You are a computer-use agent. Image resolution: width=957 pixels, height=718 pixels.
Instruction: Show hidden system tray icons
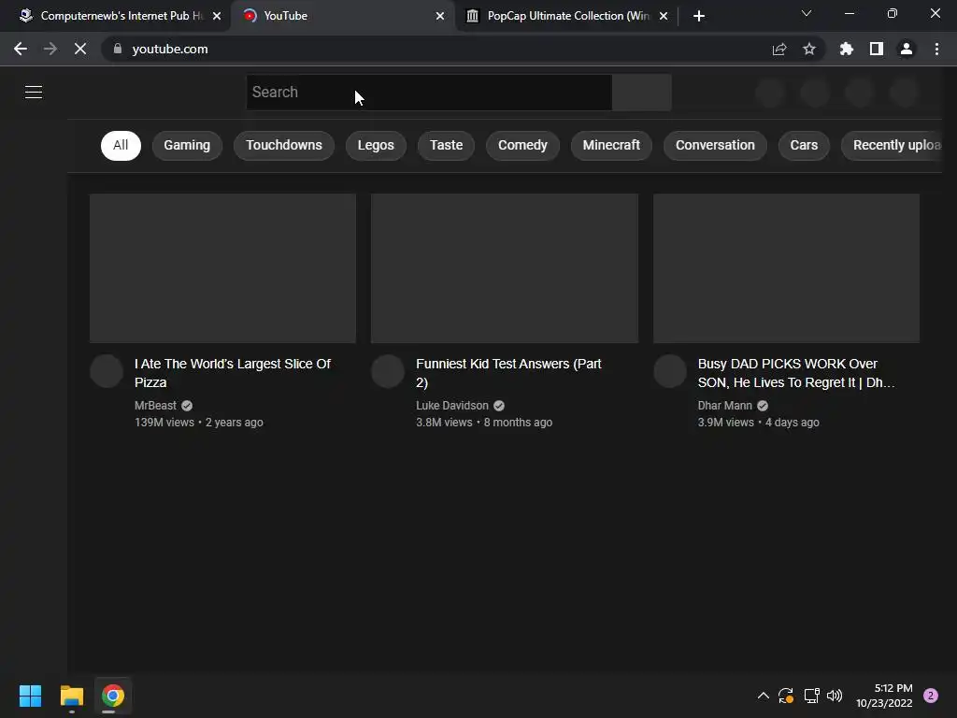point(763,696)
